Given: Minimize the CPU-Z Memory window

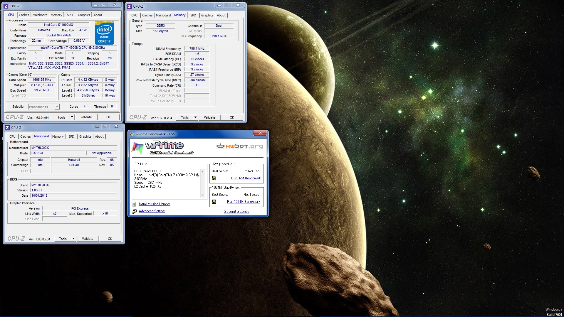Looking at the screenshot, I should click(x=219, y=5).
